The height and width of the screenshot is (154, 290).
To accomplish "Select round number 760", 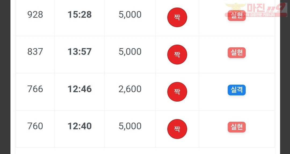I will (35, 126).
